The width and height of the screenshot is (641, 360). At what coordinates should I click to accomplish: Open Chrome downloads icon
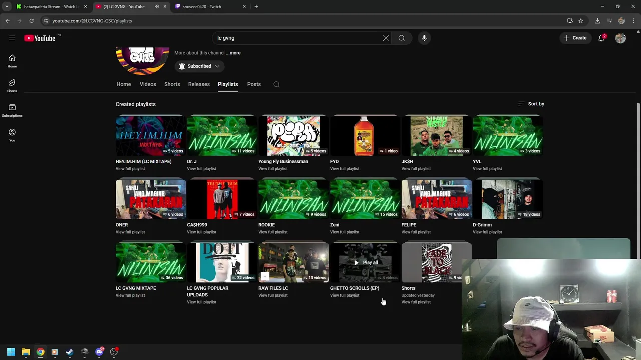click(x=597, y=21)
